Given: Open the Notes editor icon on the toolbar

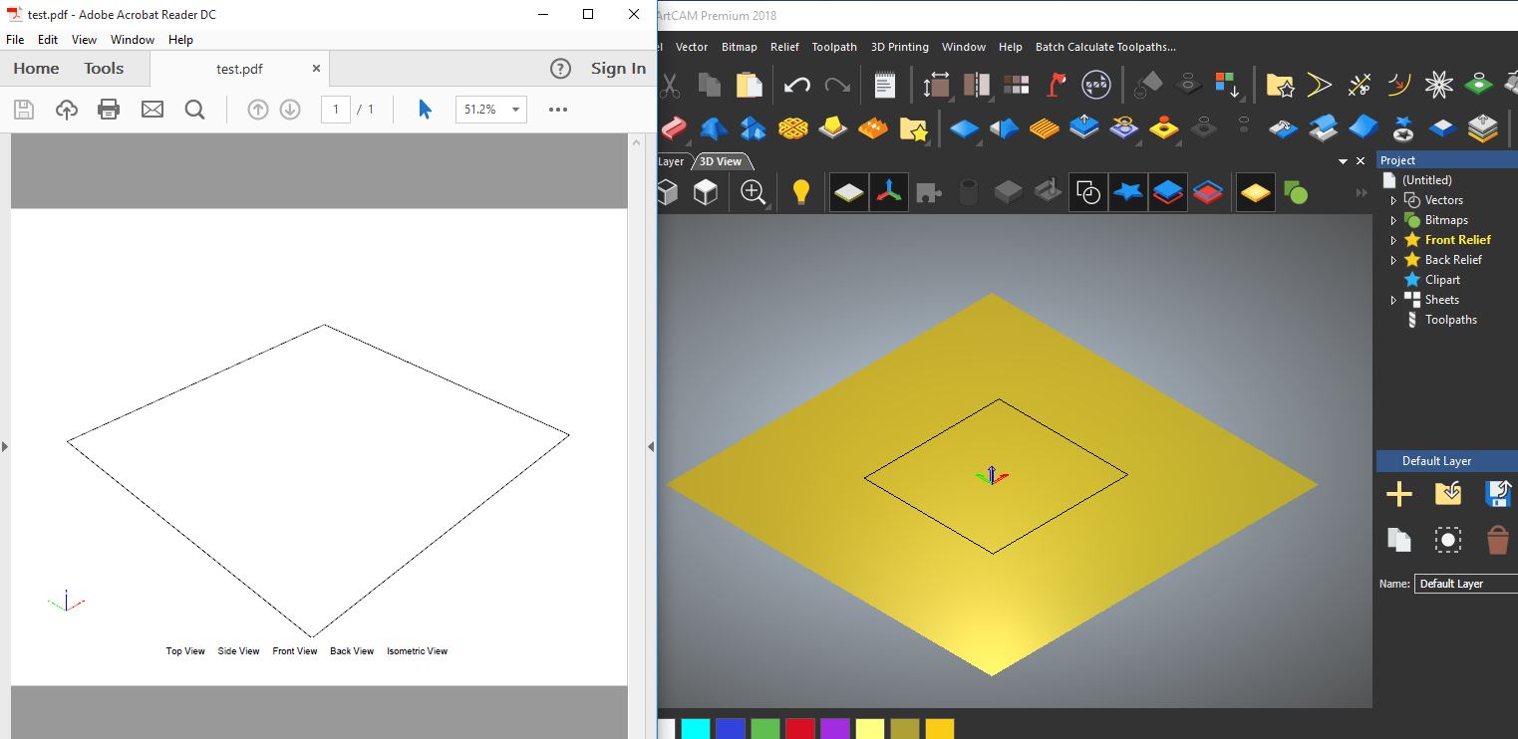Looking at the screenshot, I should pos(883,84).
